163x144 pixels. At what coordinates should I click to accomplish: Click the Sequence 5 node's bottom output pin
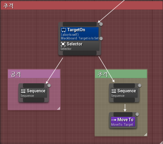coord(124,100)
